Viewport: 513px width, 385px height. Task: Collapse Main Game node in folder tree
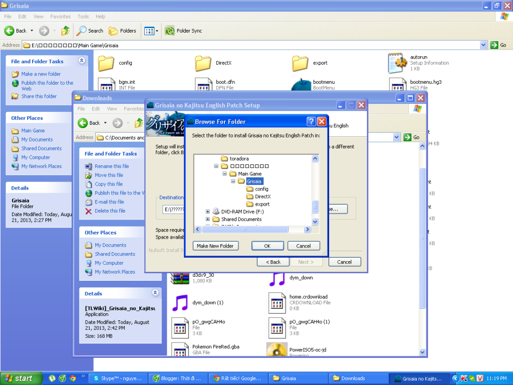click(224, 174)
